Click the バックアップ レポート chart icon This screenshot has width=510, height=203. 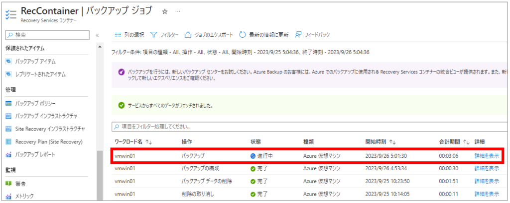(x=9, y=155)
